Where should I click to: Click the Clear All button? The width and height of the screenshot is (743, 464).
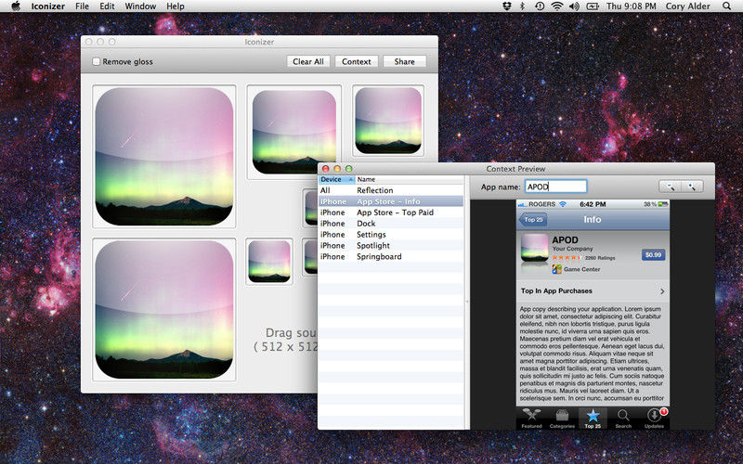click(308, 61)
